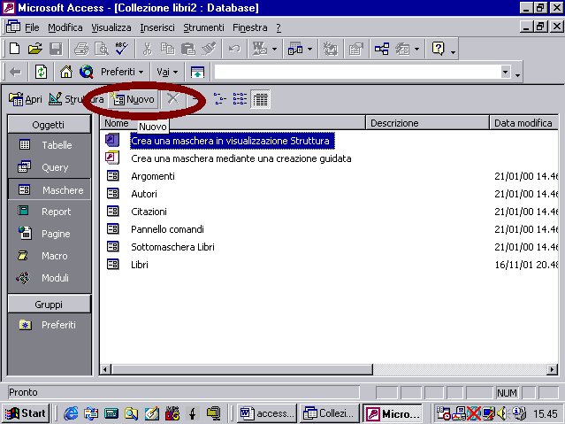The width and height of the screenshot is (565, 424).
Task: Open the Strumenti menu
Action: pyautogui.click(x=203, y=27)
